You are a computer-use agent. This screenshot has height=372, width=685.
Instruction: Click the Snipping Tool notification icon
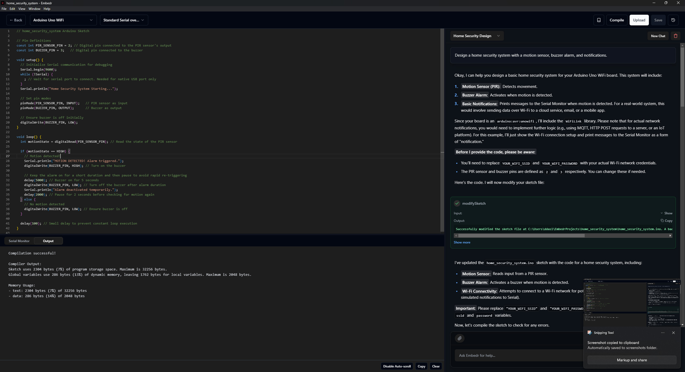pos(589,333)
